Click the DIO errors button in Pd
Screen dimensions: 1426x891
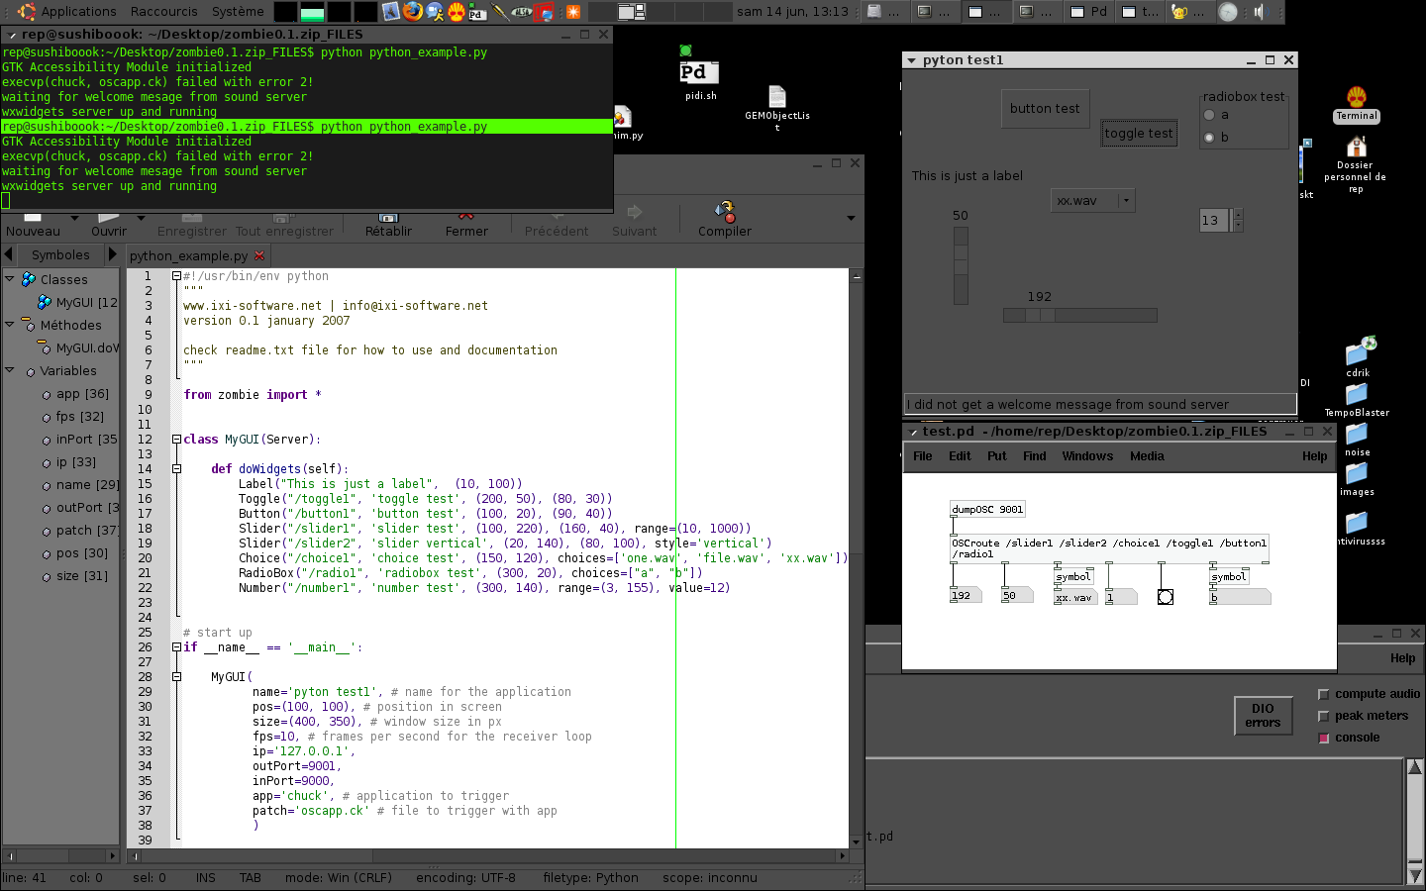point(1263,716)
